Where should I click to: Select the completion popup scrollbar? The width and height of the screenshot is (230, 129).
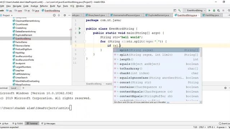point(201,53)
